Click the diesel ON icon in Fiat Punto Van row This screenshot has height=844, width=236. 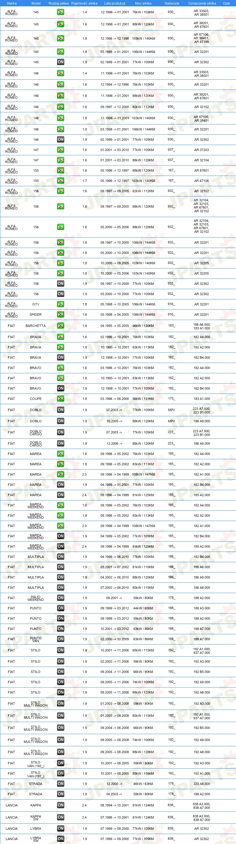[60, 639]
